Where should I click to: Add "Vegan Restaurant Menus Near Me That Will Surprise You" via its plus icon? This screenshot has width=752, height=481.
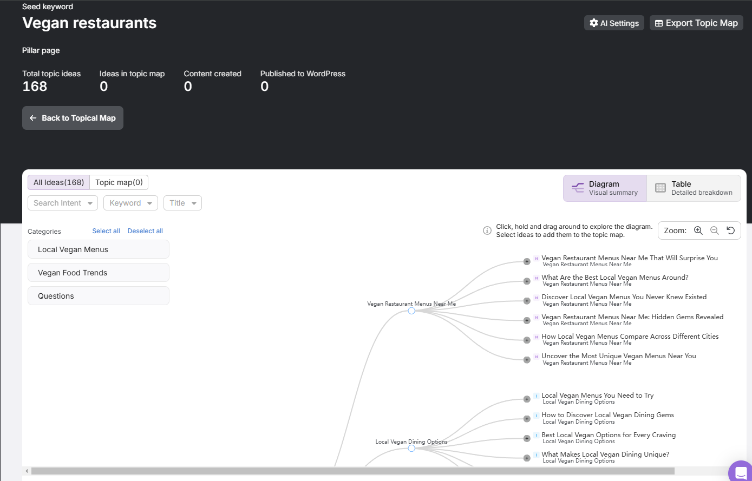pyautogui.click(x=527, y=261)
